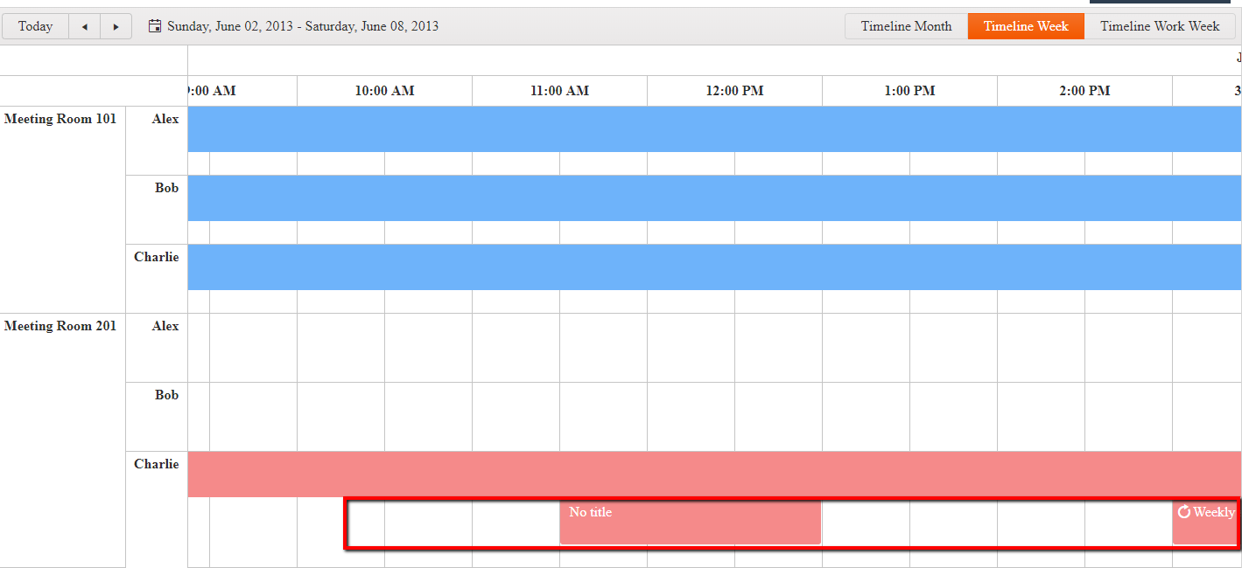The image size is (1242, 568).
Task: Switch to Timeline Work Week view
Action: 1160,26
